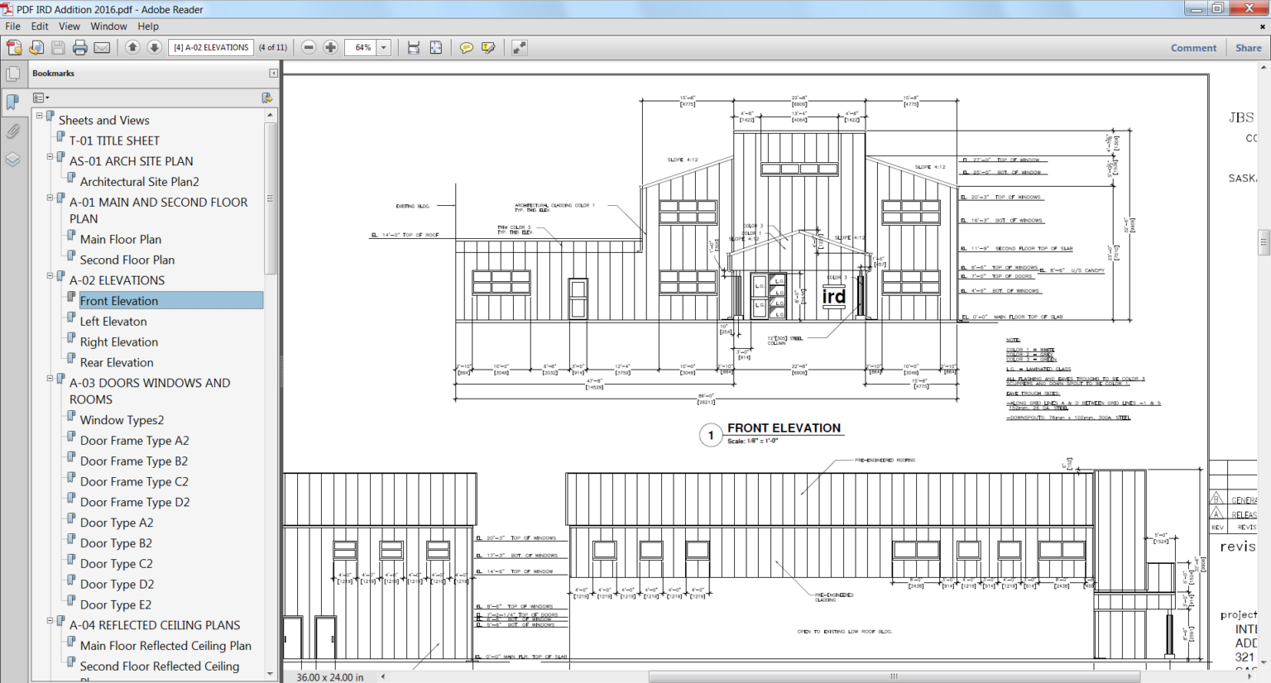Open the bookmarks options menu
This screenshot has height=683, width=1271.
[x=41, y=97]
